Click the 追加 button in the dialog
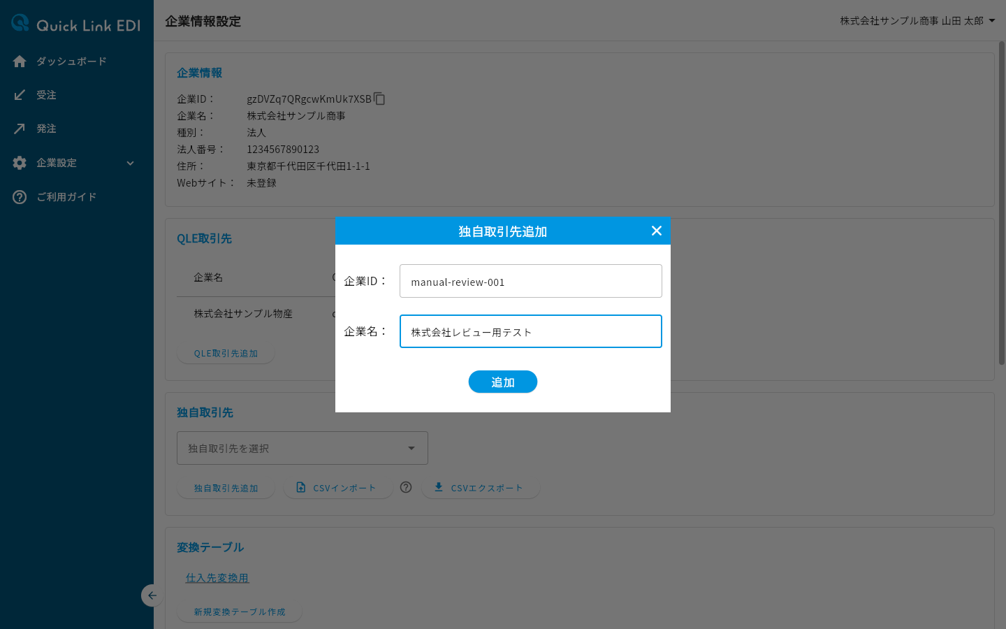The height and width of the screenshot is (629, 1006). [503, 382]
